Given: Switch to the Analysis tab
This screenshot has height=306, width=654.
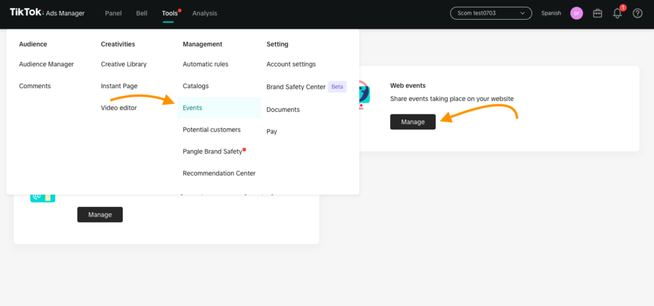Looking at the screenshot, I should [x=205, y=13].
